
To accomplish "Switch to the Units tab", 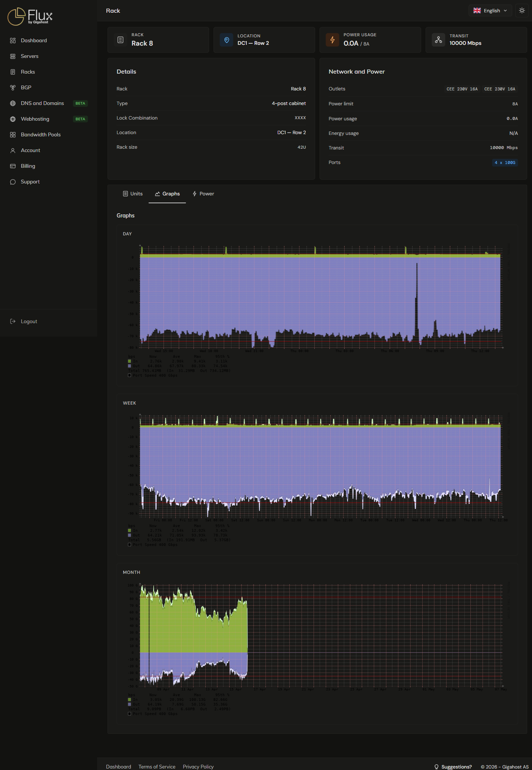I will [x=133, y=194].
